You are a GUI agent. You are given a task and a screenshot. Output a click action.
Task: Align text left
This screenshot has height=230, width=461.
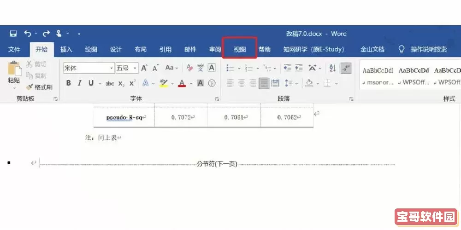click(x=230, y=83)
